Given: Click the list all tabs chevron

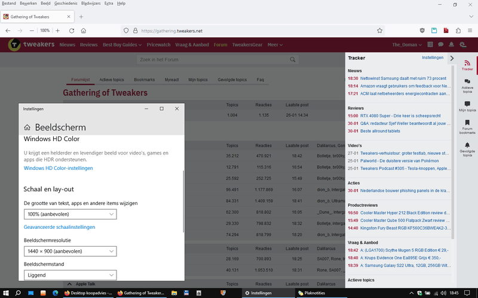Looking at the screenshot, I should coord(471,17).
